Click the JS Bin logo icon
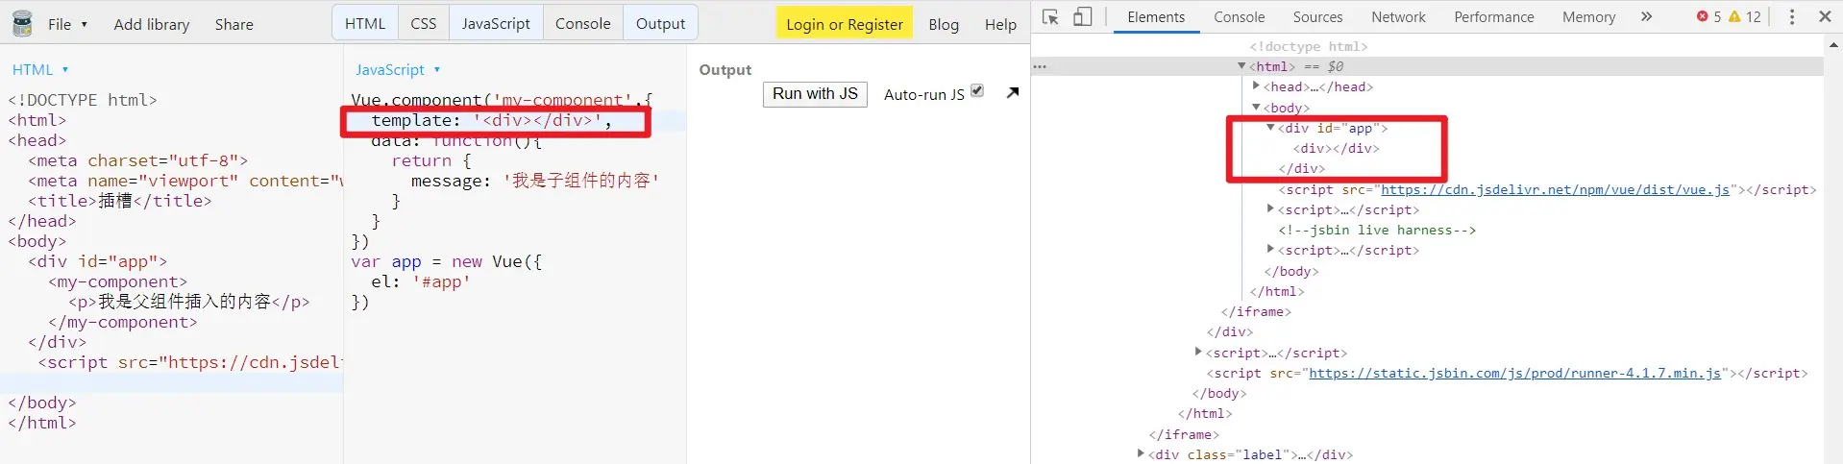This screenshot has height=464, width=1843. click(x=22, y=23)
